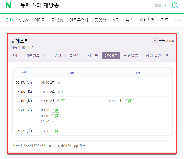This screenshot has width=184, height=159.
Task: Go to the 지식iN tab
Action: click(57, 20)
